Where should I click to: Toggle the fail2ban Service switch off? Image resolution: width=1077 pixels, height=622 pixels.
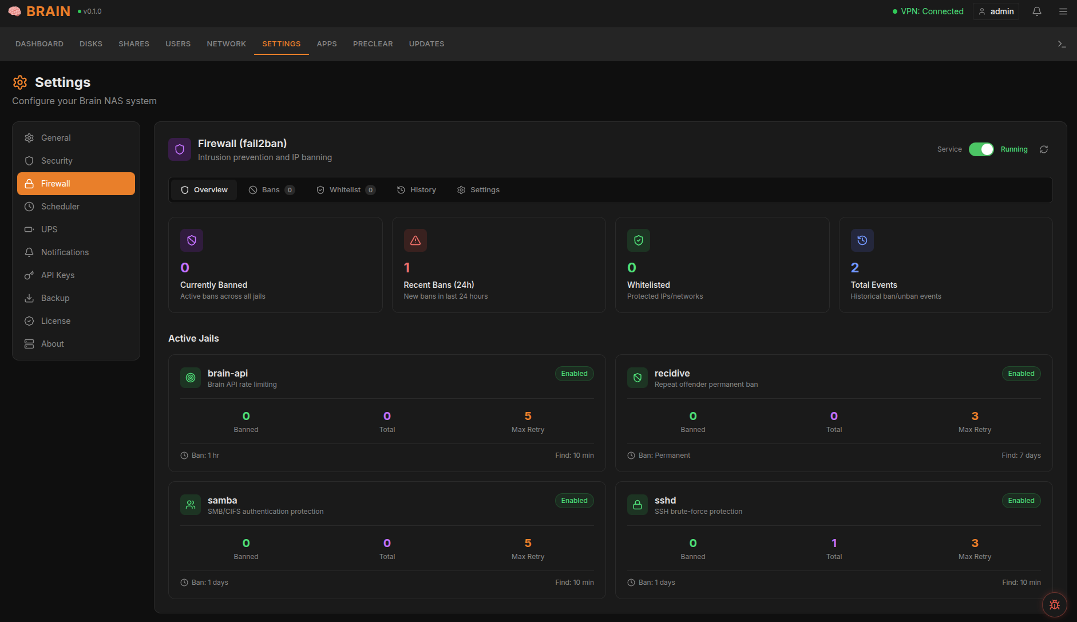981,149
